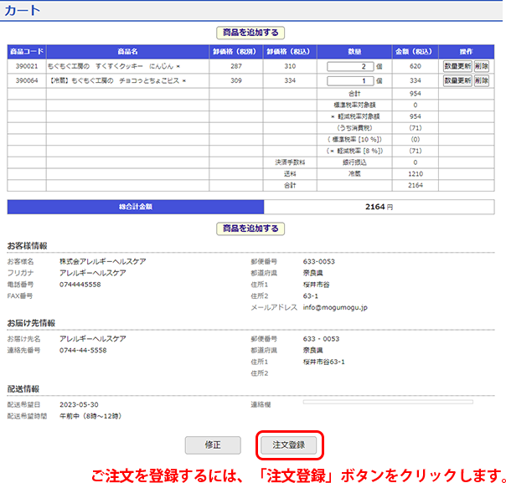Image resolution: width=506 pixels, height=483 pixels.
Task: Click the 金額（税込） column header
Action: click(414, 51)
